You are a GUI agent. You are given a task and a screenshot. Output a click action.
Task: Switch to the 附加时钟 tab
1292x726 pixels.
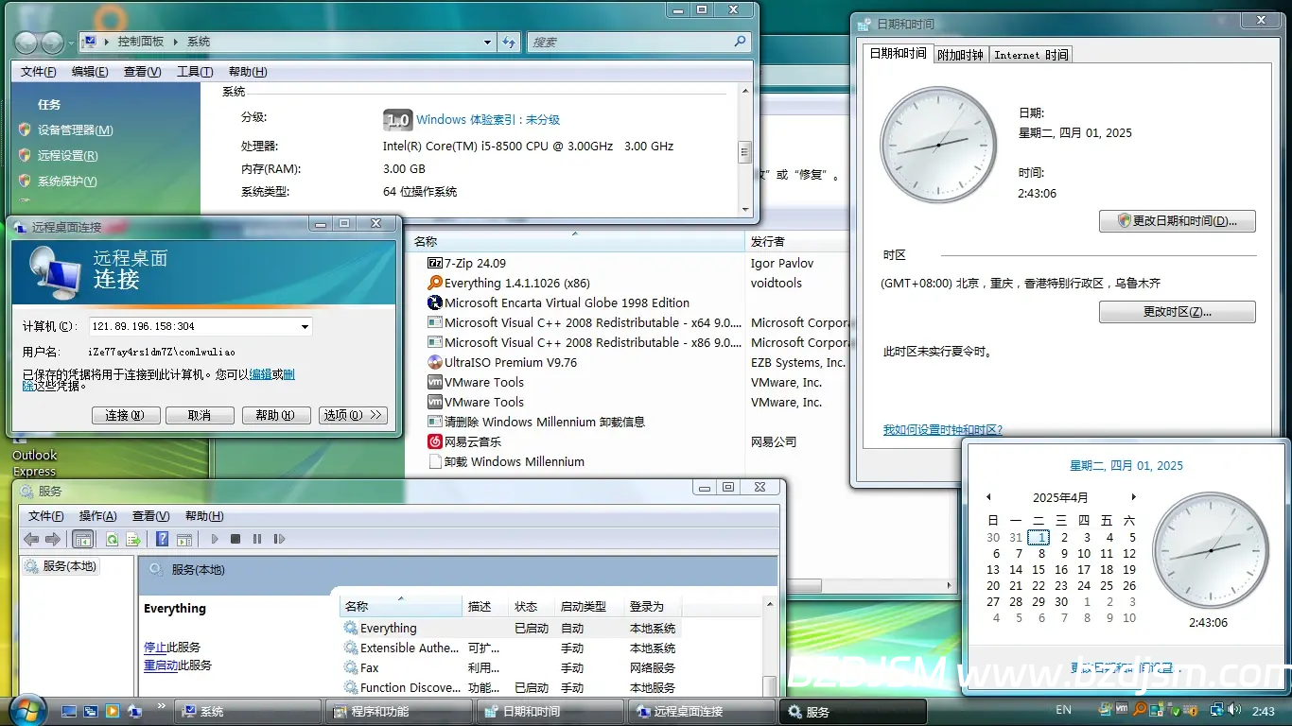click(x=960, y=55)
